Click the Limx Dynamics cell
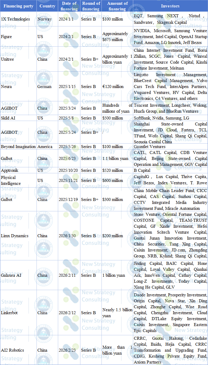This screenshot has height=365, width=208. tap(15, 236)
